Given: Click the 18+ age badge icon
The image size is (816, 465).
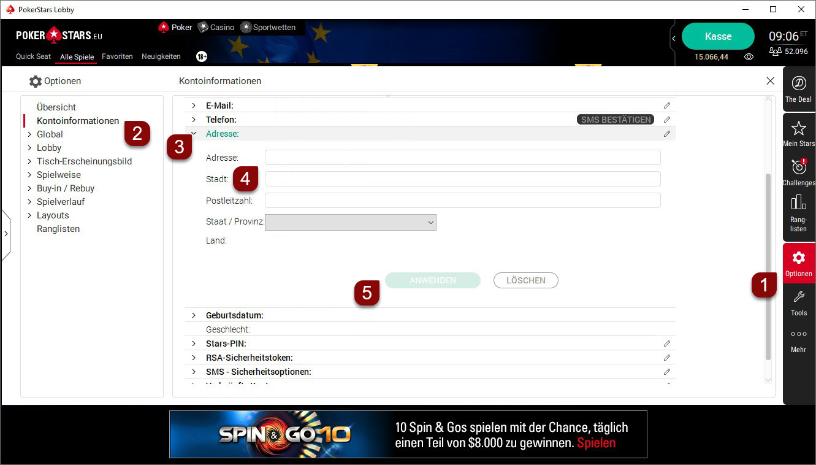Looking at the screenshot, I should (x=202, y=56).
